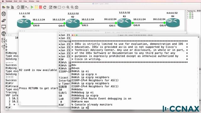The height and width of the screenshot is (113, 201).
Task: Reload all devices icon
Action: 45,7
